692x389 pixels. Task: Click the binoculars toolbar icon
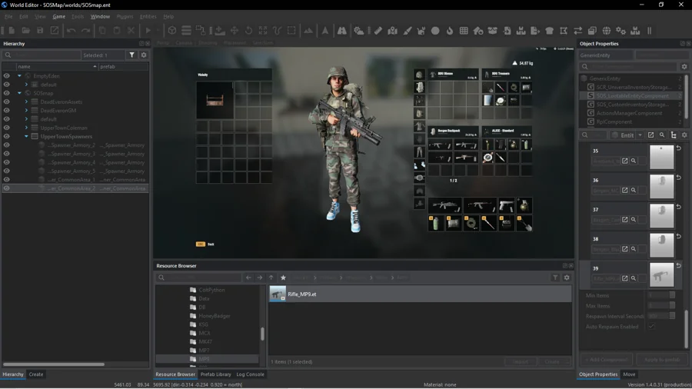pyautogui.click(x=342, y=31)
